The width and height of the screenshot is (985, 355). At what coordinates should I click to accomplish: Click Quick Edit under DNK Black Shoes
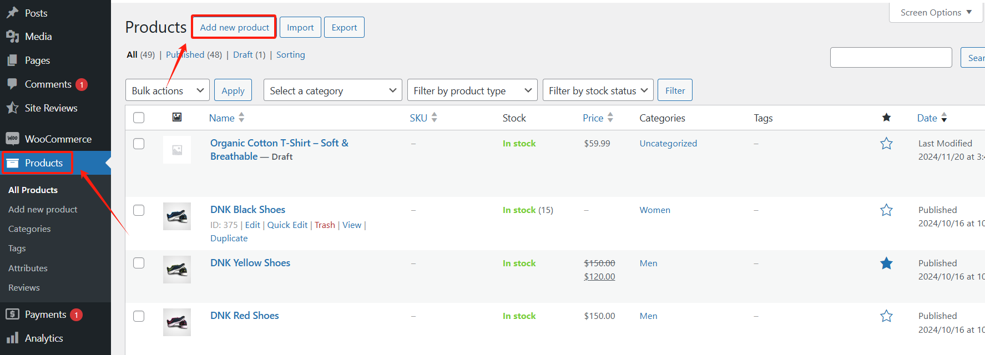[x=287, y=225]
